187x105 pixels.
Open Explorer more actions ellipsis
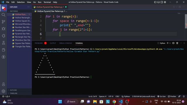[28, 7]
